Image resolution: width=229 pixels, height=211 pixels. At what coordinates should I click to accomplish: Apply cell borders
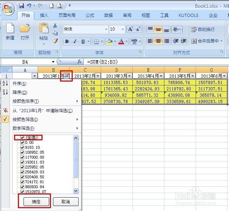[96, 41]
